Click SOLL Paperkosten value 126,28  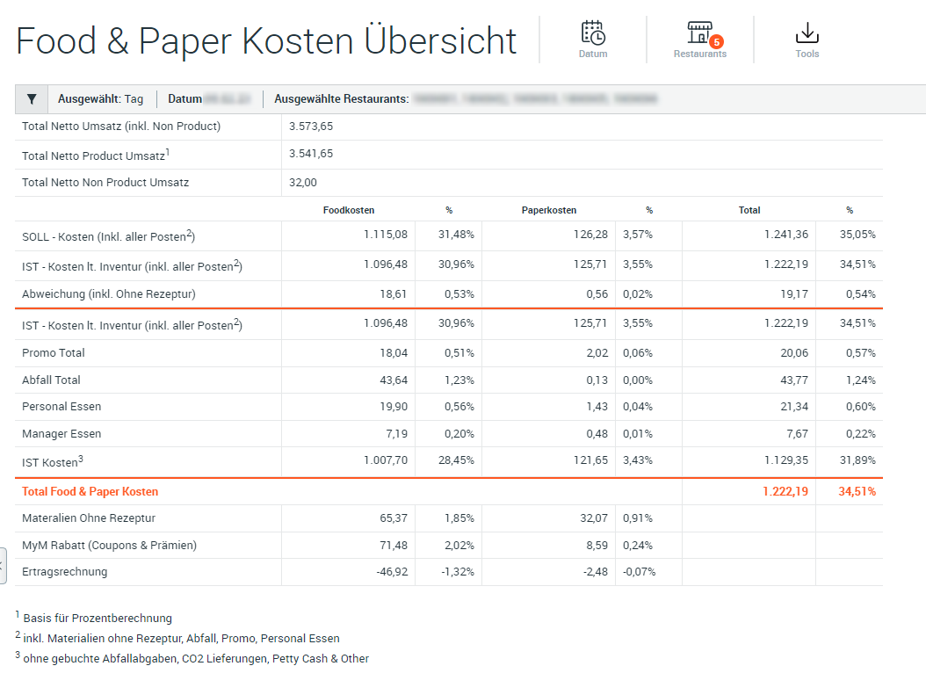coord(590,235)
